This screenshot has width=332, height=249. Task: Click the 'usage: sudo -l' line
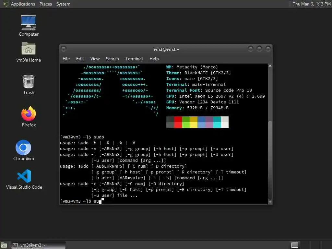pos(147,155)
